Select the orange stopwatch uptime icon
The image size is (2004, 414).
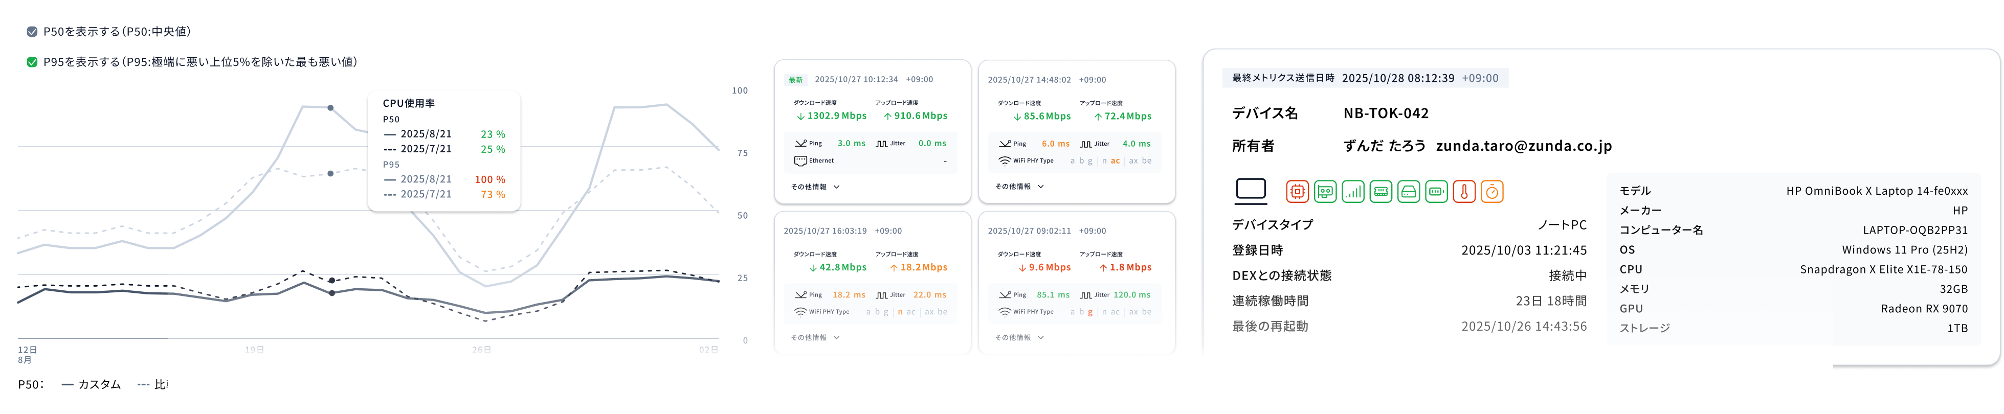click(1492, 192)
